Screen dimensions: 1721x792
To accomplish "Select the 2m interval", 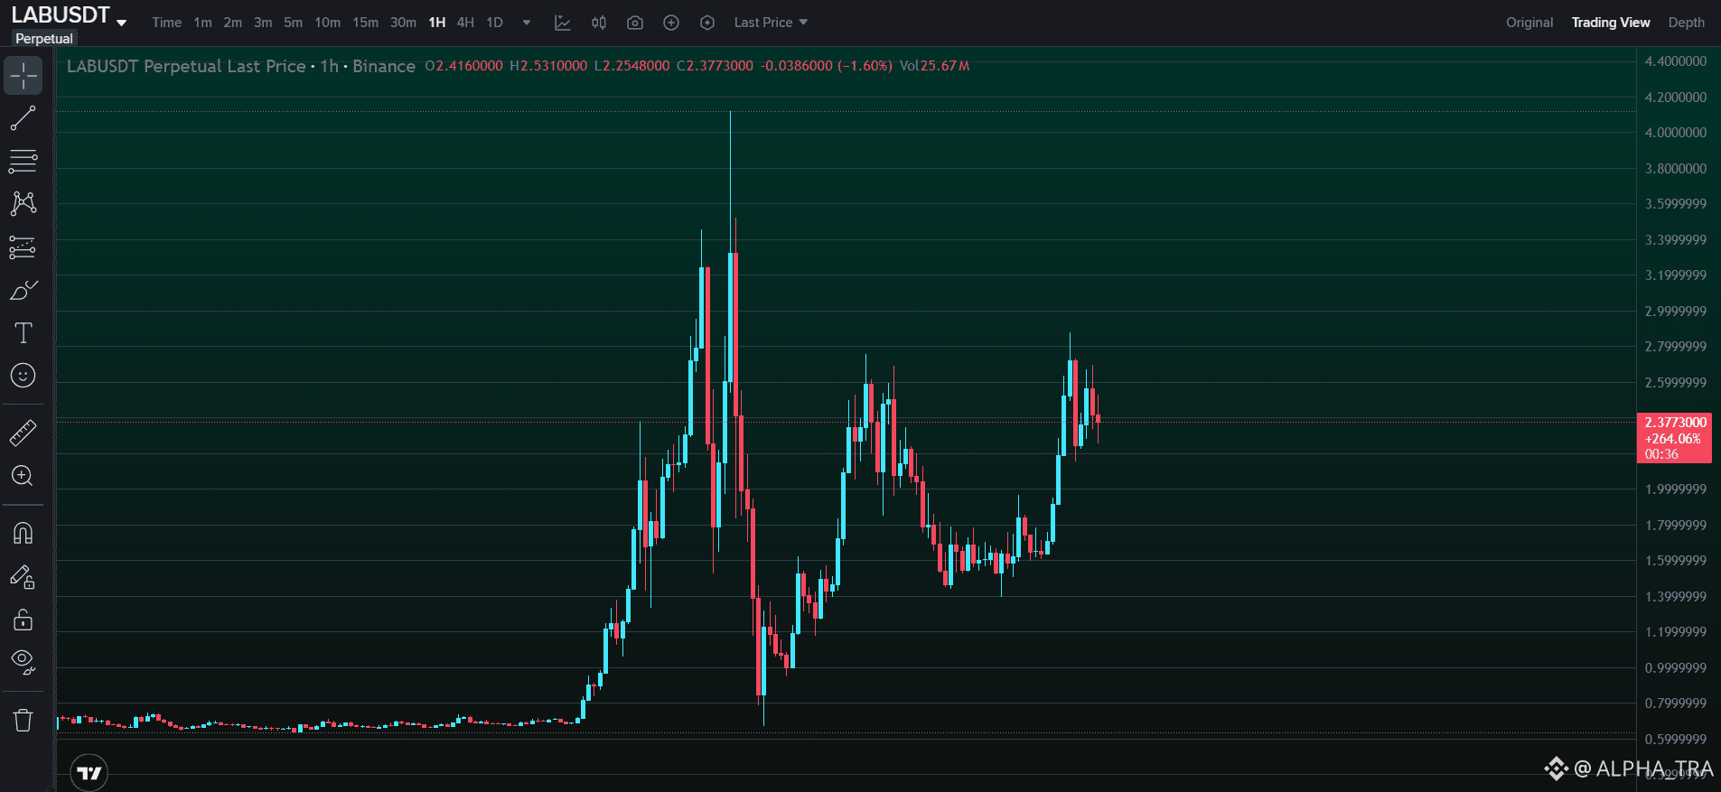I will (x=233, y=23).
